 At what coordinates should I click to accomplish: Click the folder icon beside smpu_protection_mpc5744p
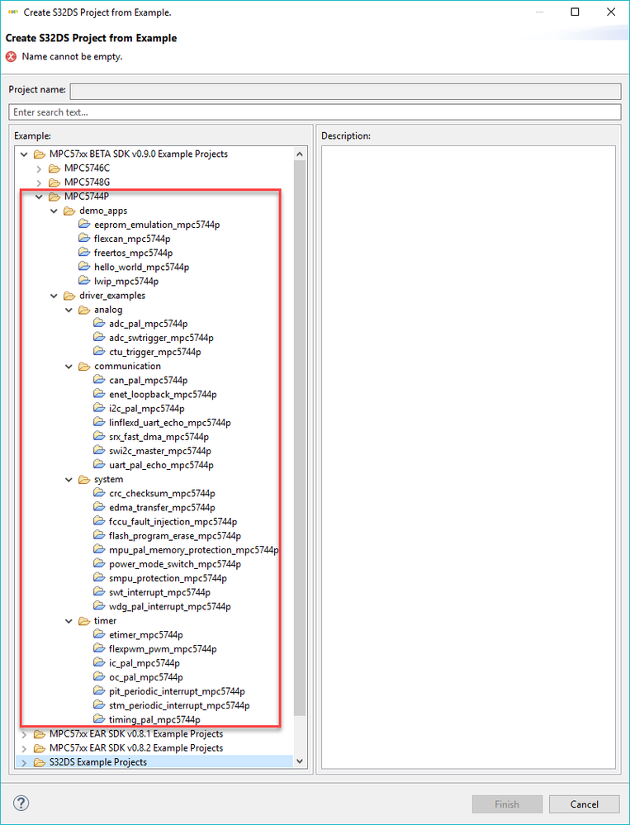(x=99, y=578)
